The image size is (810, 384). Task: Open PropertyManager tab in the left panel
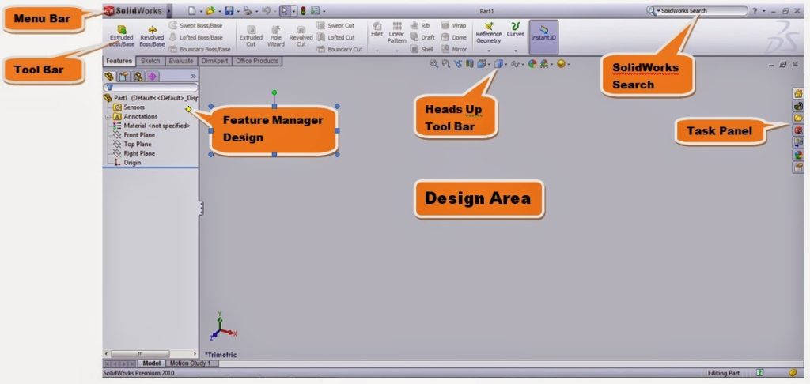point(123,77)
